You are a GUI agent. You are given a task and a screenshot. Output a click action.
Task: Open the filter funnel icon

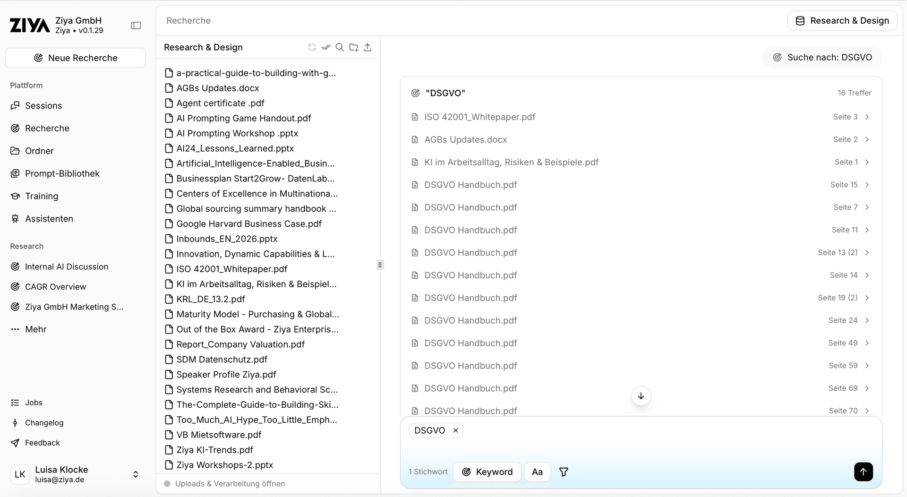pos(564,472)
